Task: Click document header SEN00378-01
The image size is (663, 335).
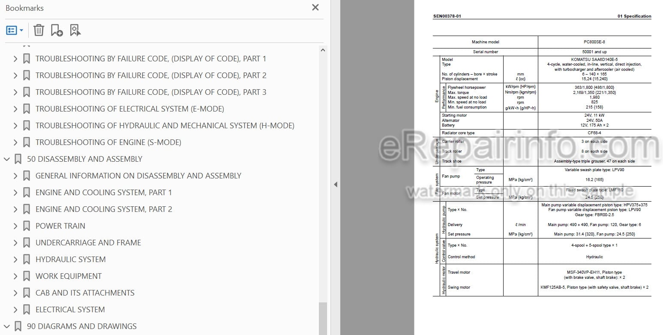Action: [447, 16]
